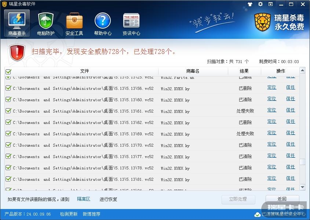Click the 立即处理 button
The height and width of the screenshot is (220, 310).
coord(238,199)
